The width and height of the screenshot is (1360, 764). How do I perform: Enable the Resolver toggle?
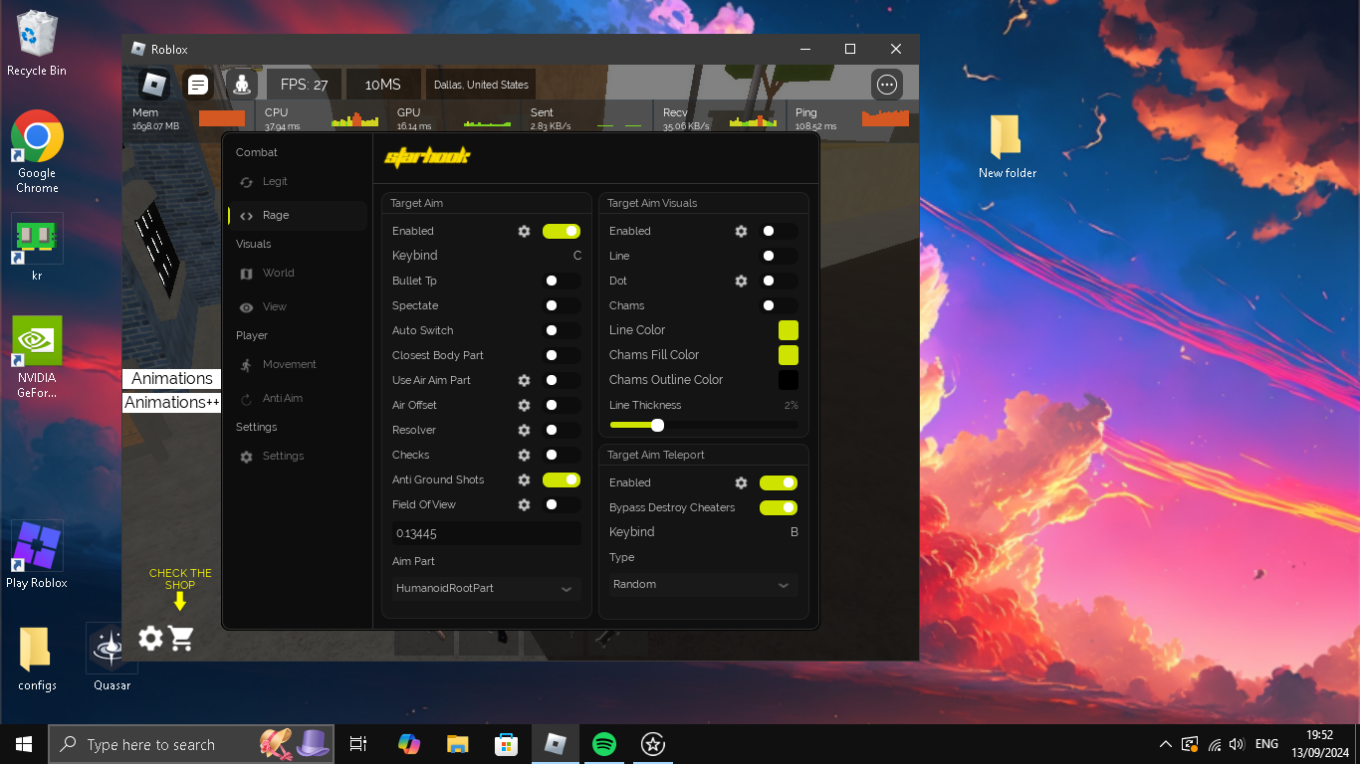pyautogui.click(x=562, y=430)
